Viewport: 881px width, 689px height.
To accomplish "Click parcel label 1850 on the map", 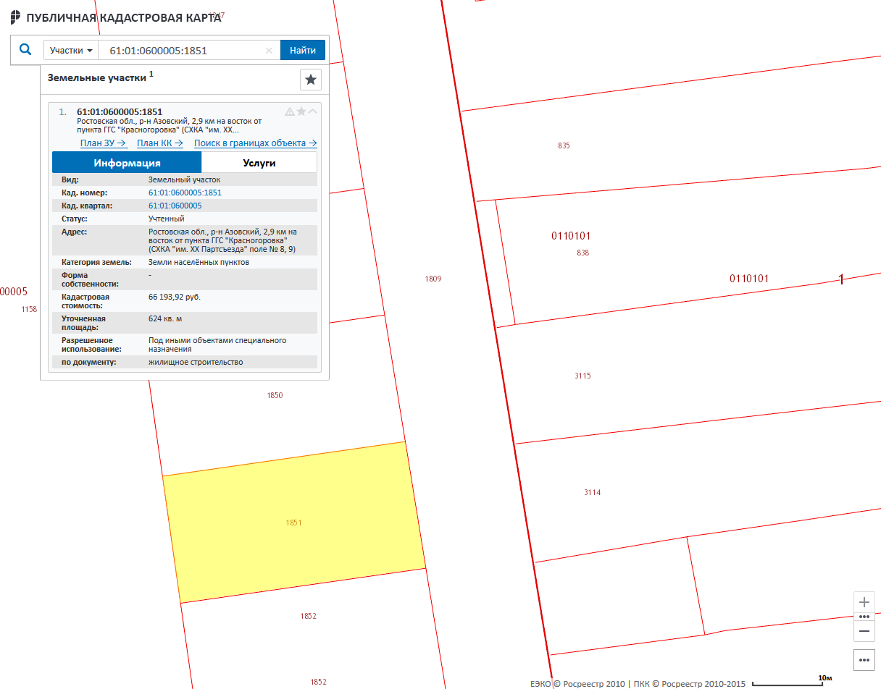I will [275, 395].
